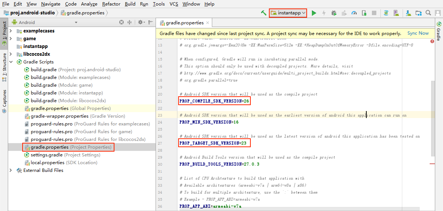Start debugging with the bug icon

coord(334,13)
